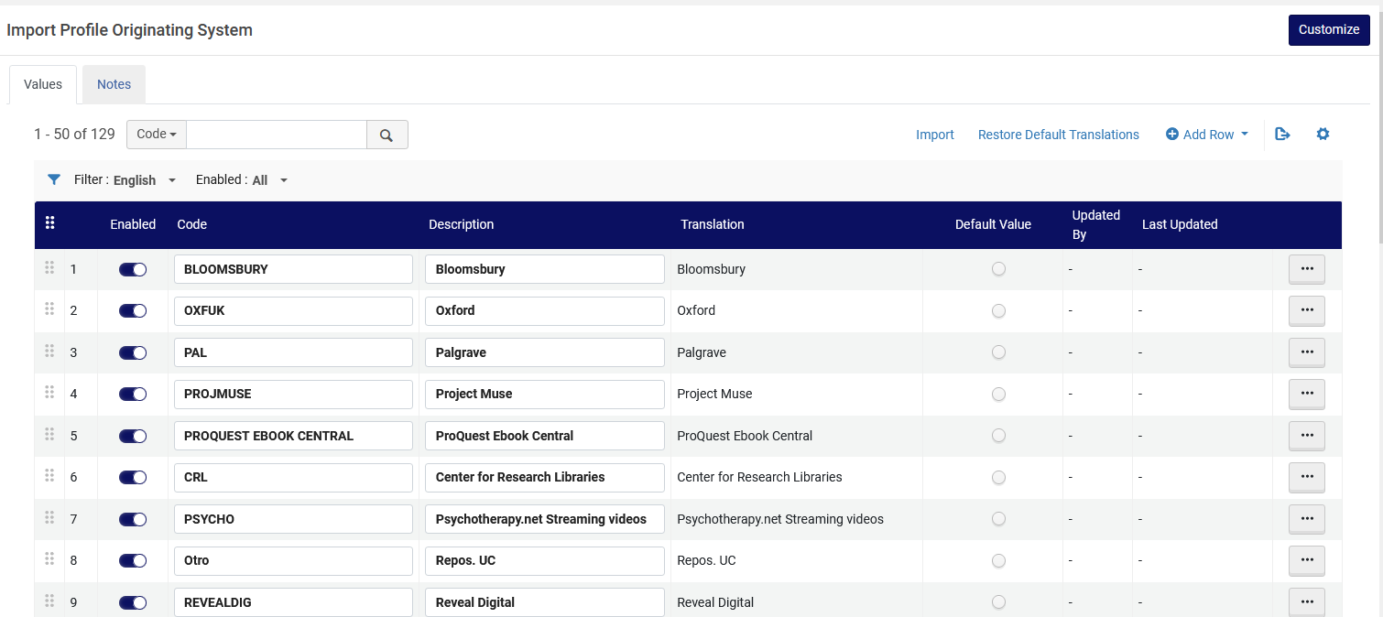Click the blue filter funnel icon
1383x617 pixels.
click(54, 179)
